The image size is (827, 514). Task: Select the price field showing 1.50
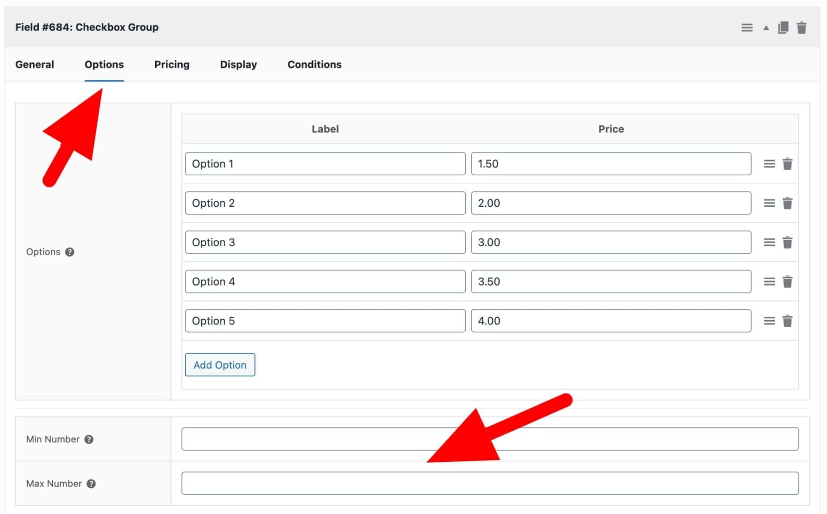(611, 163)
